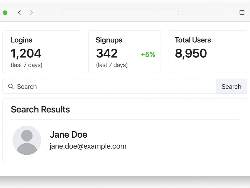Click the 342 signups value
Viewport: 250px width, 188px height.
pos(107,53)
